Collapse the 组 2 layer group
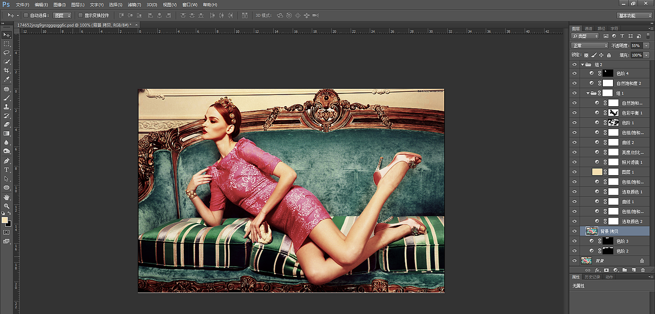 582,65
